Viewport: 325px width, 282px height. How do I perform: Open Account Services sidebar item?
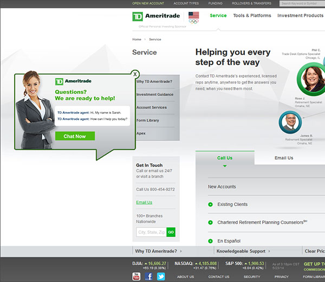[x=152, y=107]
